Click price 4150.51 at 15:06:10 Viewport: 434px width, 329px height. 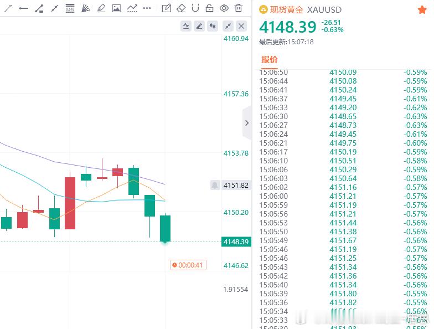click(x=343, y=161)
